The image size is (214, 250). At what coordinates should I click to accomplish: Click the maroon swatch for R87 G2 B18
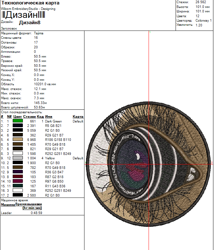point(18,177)
